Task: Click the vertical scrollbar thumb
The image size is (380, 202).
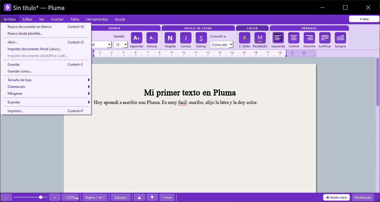Action: [x=377, y=82]
